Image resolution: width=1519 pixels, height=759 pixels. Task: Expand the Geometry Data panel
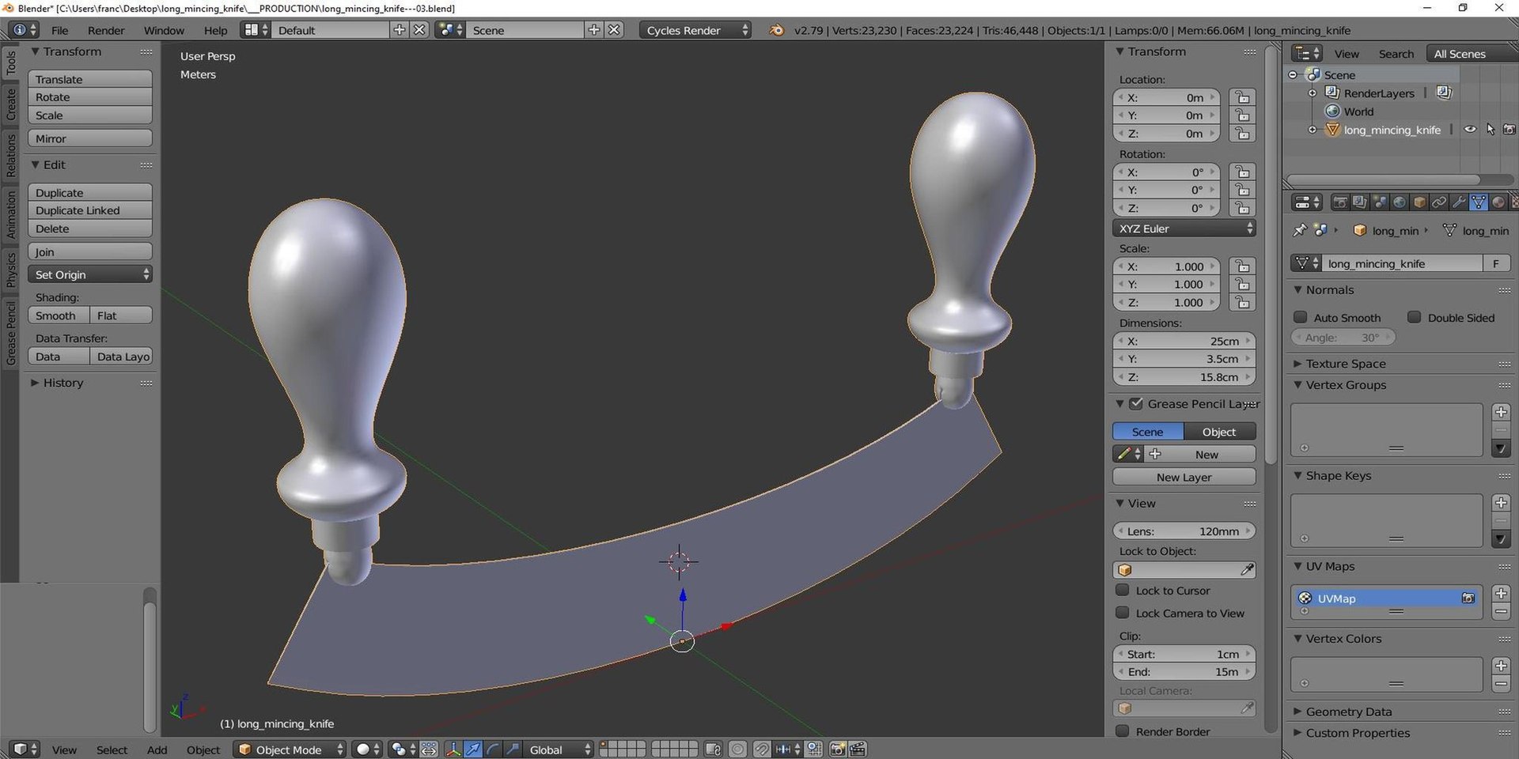tap(1348, 712)
